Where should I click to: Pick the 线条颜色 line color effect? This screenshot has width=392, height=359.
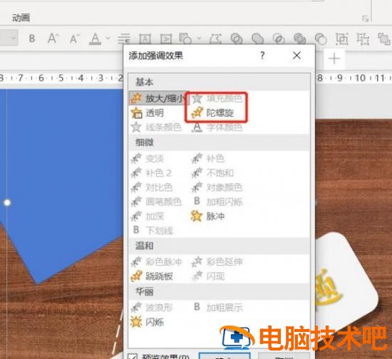tap(156, 128)
